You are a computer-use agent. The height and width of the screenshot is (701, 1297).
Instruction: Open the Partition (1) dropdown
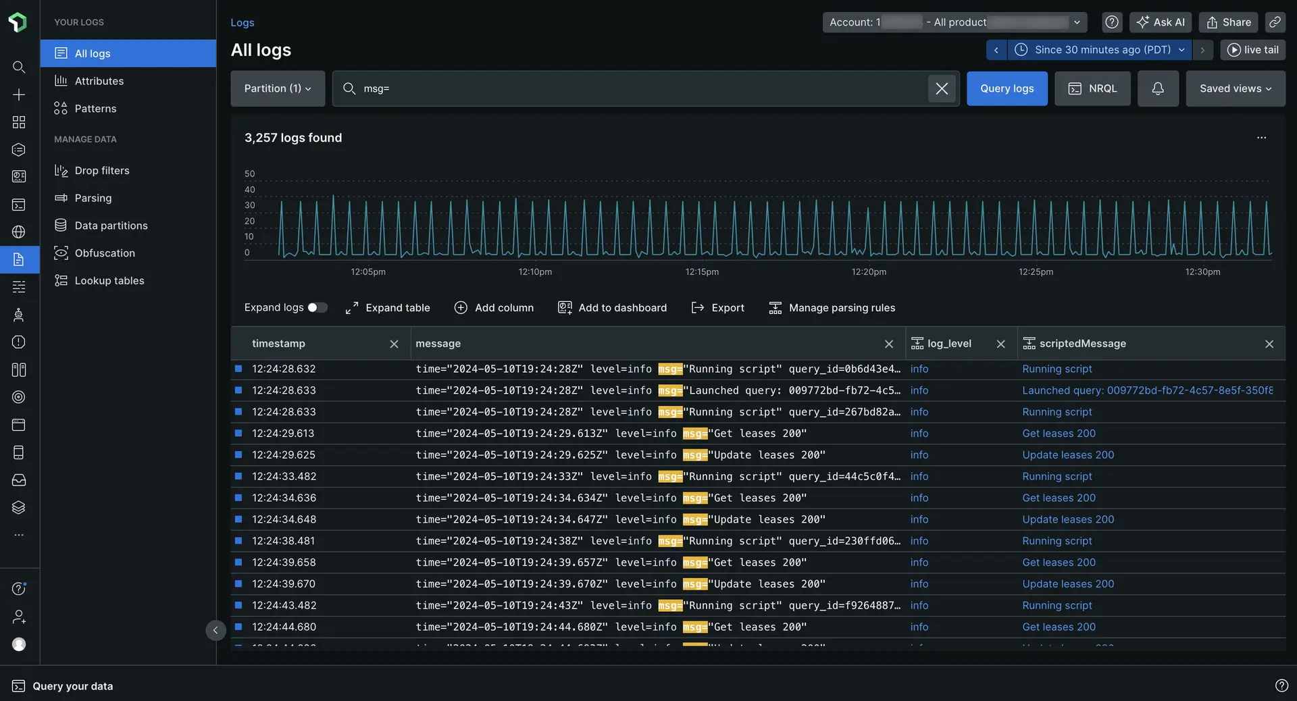[278, 88]
